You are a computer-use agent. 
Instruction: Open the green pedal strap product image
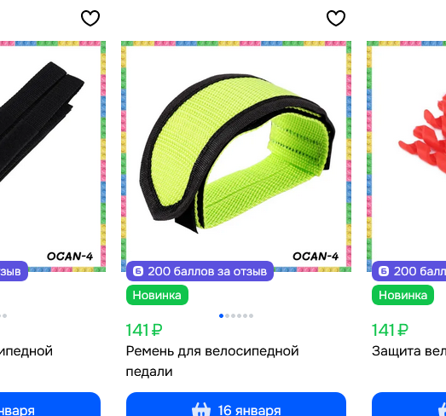[x=236, y=156]
